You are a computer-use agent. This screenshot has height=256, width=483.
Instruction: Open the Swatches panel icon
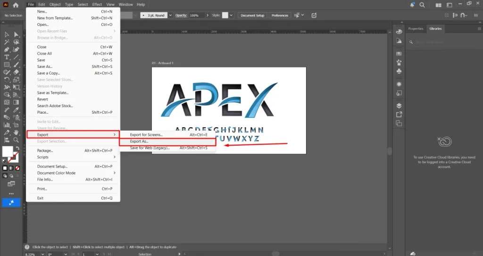coord(399,54)
